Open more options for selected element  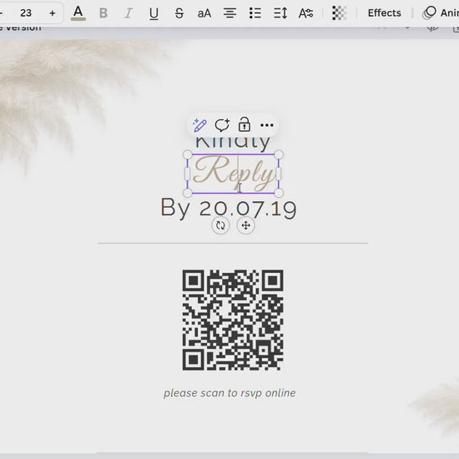[x=267, y=125]
